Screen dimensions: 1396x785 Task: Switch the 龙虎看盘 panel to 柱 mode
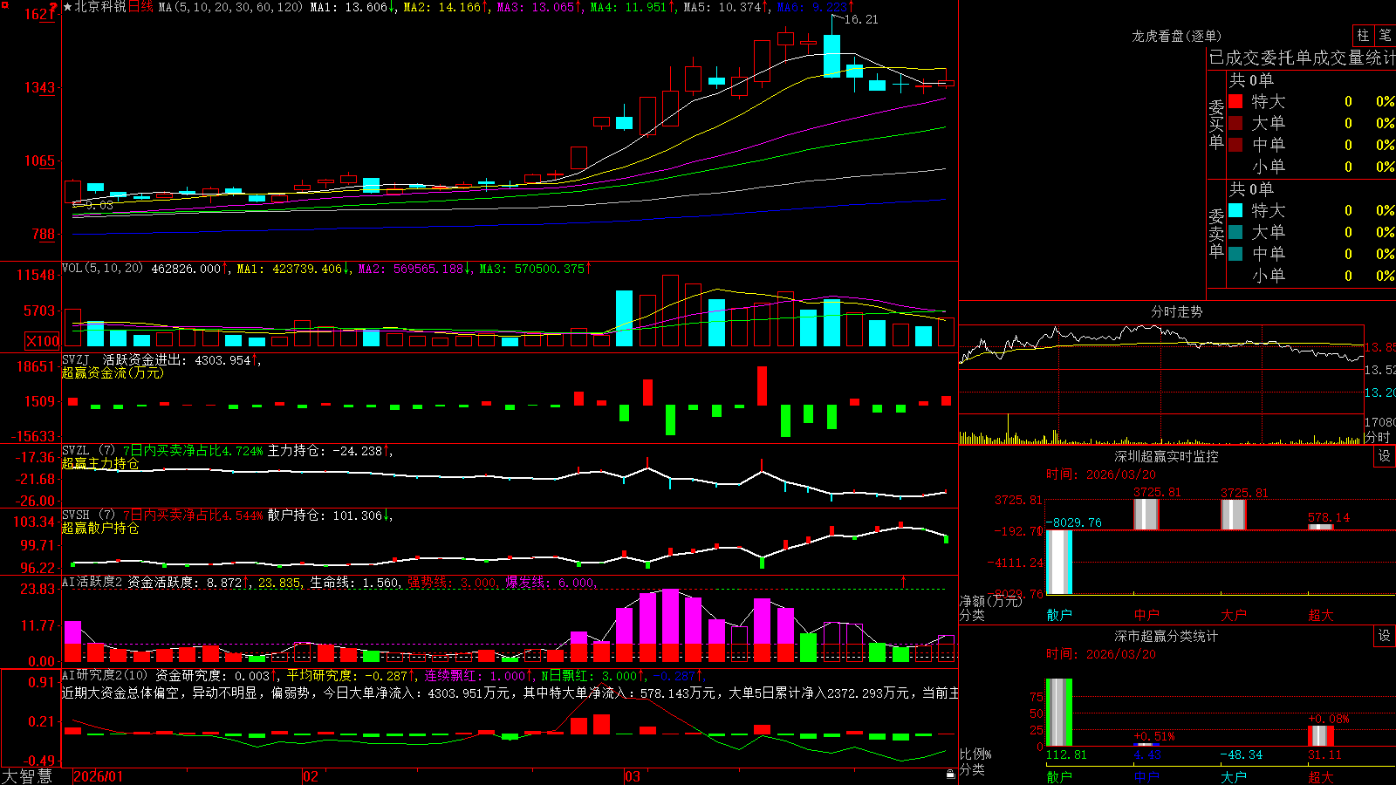(x=1363, y=36)
